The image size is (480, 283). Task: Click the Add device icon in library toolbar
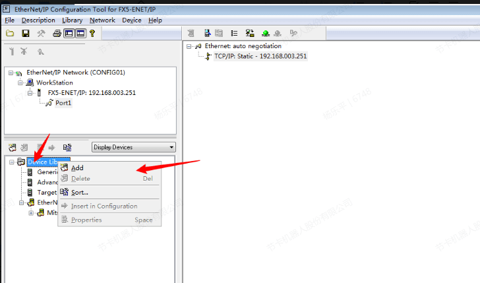11,147
